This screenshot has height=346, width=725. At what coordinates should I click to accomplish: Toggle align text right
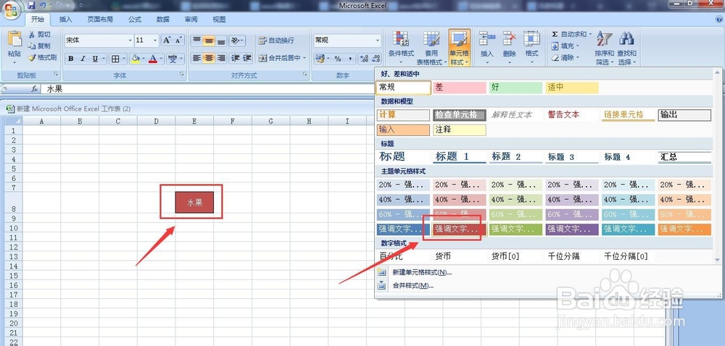pos(221,58)
